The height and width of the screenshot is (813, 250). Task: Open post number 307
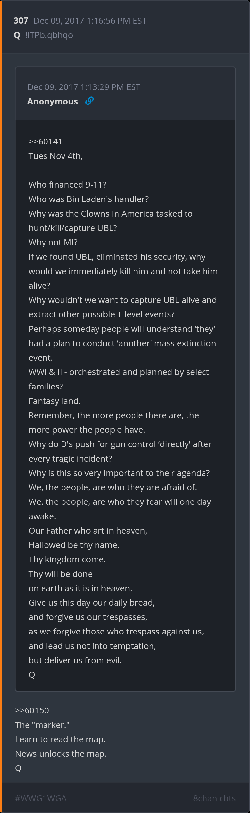click(x=21, y=21)
